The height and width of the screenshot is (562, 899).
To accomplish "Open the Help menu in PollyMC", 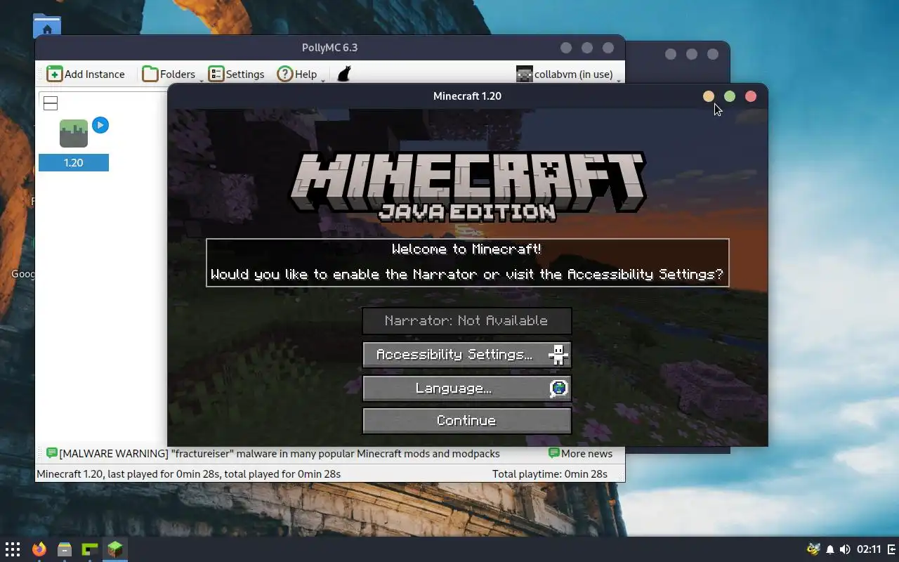I will [x=297, y=74].
